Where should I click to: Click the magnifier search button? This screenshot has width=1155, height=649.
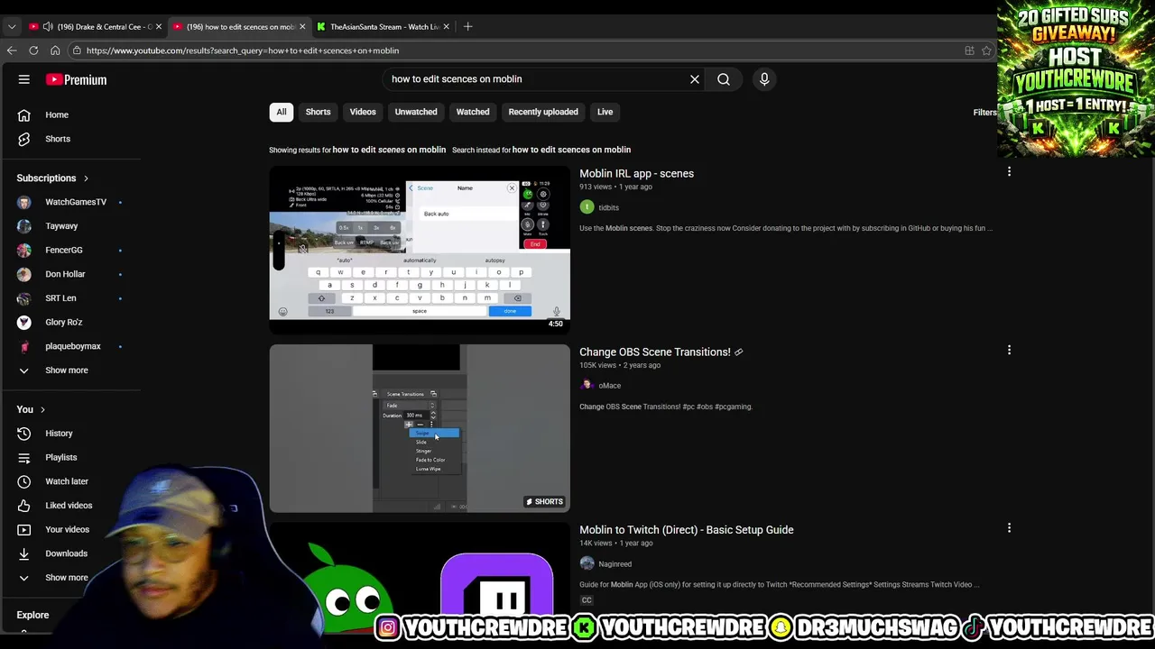pyautogui.click(x=724, y=79)
